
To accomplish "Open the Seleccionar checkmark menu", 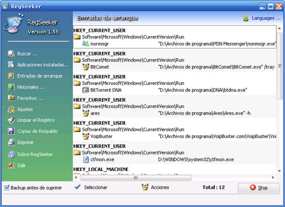I will coord(91,187).
